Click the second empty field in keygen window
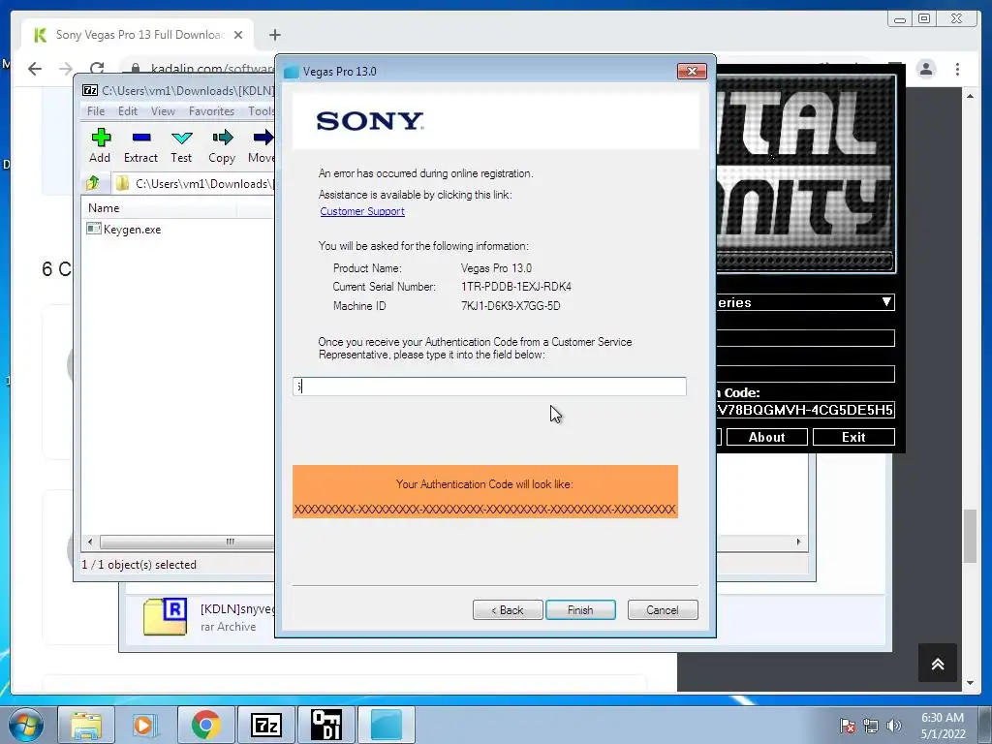 pos(805,374)
